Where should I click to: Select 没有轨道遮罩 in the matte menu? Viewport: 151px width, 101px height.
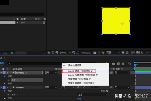click(x=75, y=65)
